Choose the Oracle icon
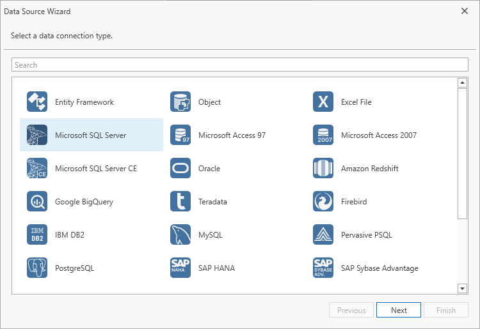The height and width of the screenshot is (329, 480). [180, 168]
